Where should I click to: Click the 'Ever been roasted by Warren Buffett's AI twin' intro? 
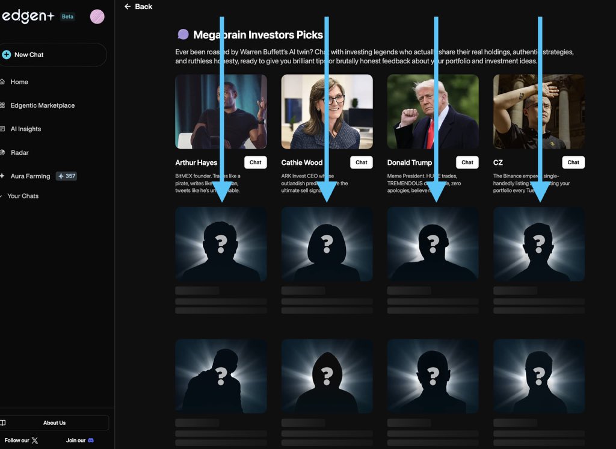click(374, 56)
